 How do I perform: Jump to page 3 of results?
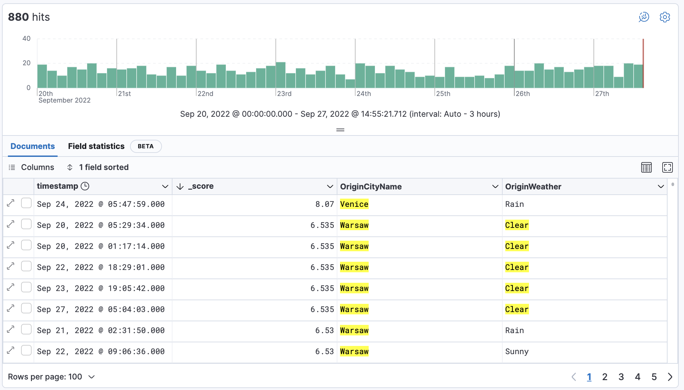pos(621,377)
